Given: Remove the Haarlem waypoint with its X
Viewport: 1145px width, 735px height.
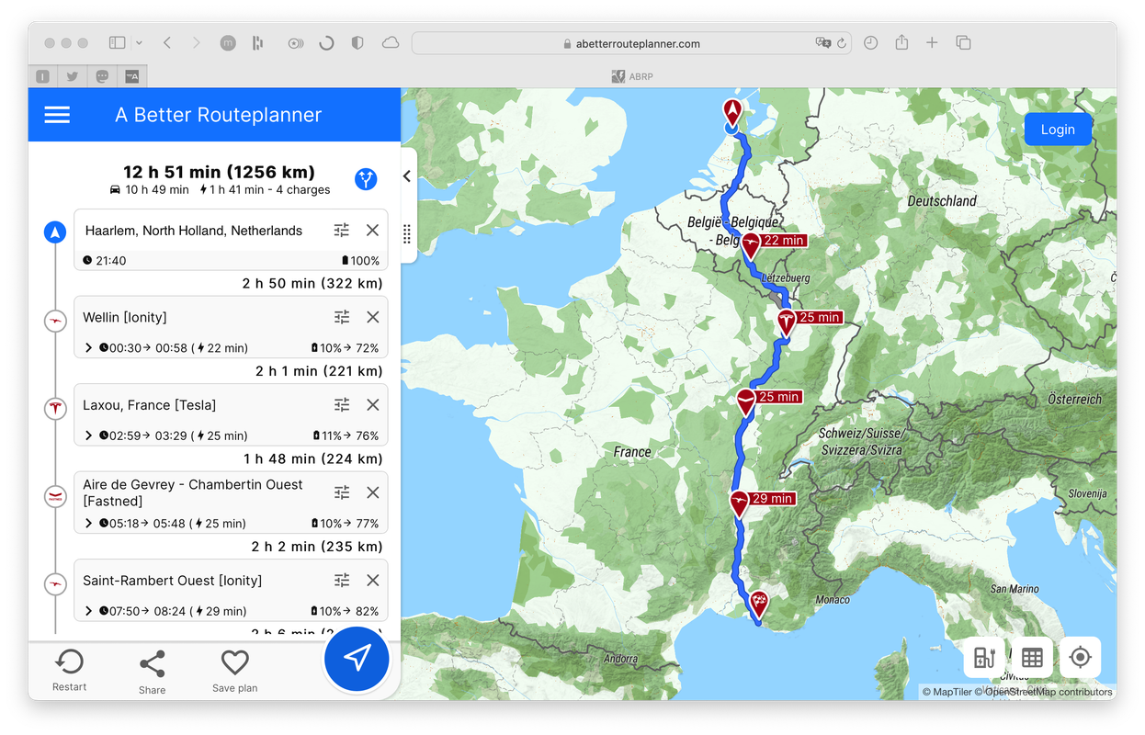Looking at the screenshot, I should 372,231.
